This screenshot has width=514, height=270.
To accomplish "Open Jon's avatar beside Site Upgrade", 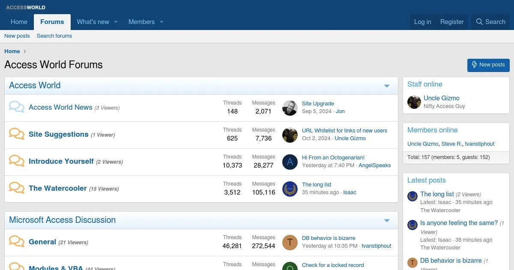I will [x=290, y=108].
